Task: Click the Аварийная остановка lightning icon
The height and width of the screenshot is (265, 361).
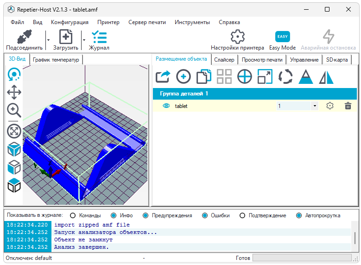Action: [x=328, y=37]
